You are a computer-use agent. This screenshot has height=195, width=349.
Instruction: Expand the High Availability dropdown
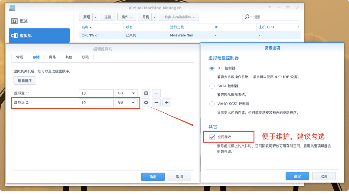[x=179, y=17]
